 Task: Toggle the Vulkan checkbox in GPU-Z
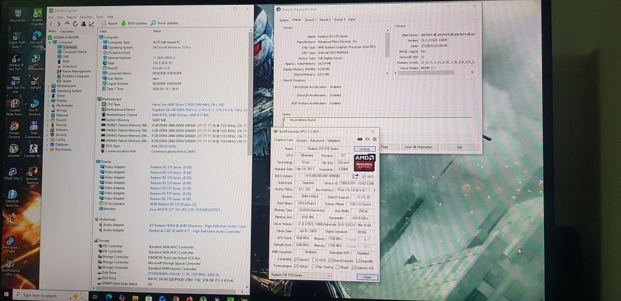click(x=296, y=267)
